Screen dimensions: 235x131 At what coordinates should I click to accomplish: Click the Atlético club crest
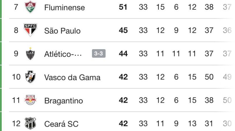[30, 54]
